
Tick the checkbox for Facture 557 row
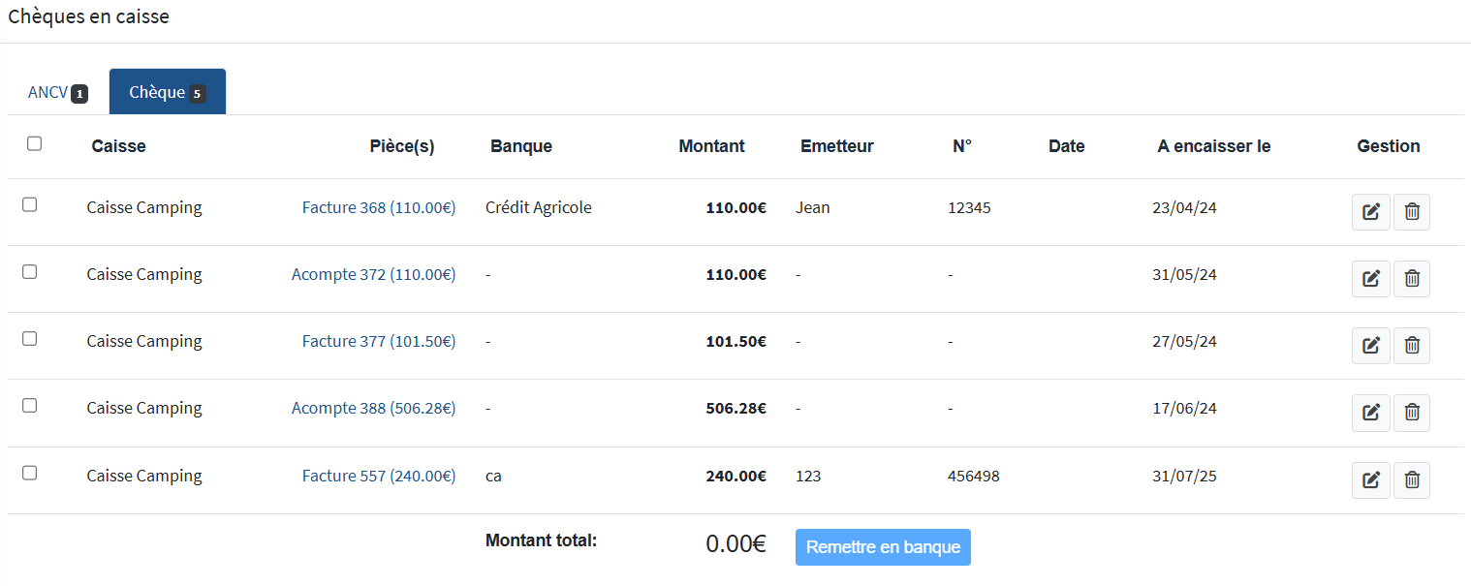30,473
